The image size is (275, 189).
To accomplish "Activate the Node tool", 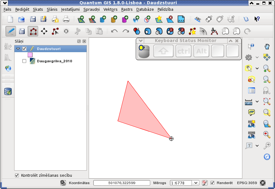I will point(55,31).
